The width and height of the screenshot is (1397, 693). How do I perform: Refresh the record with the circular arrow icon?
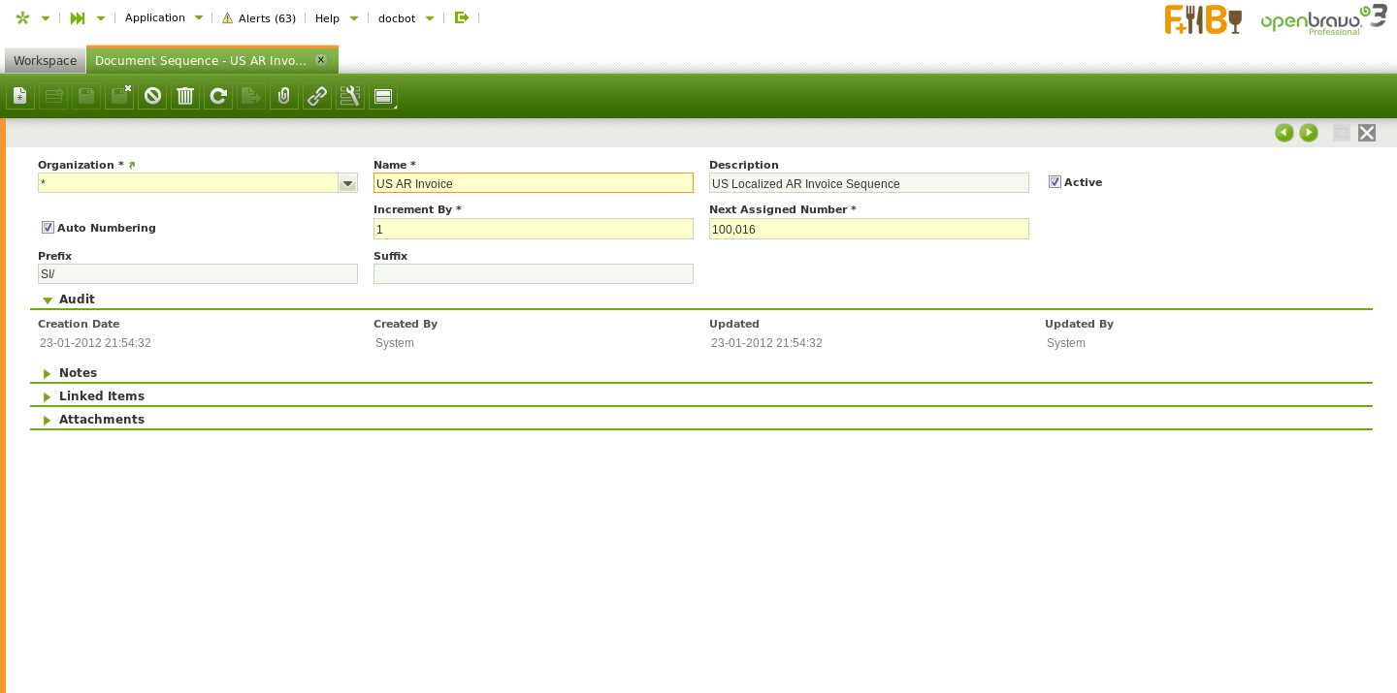(218, 96)
